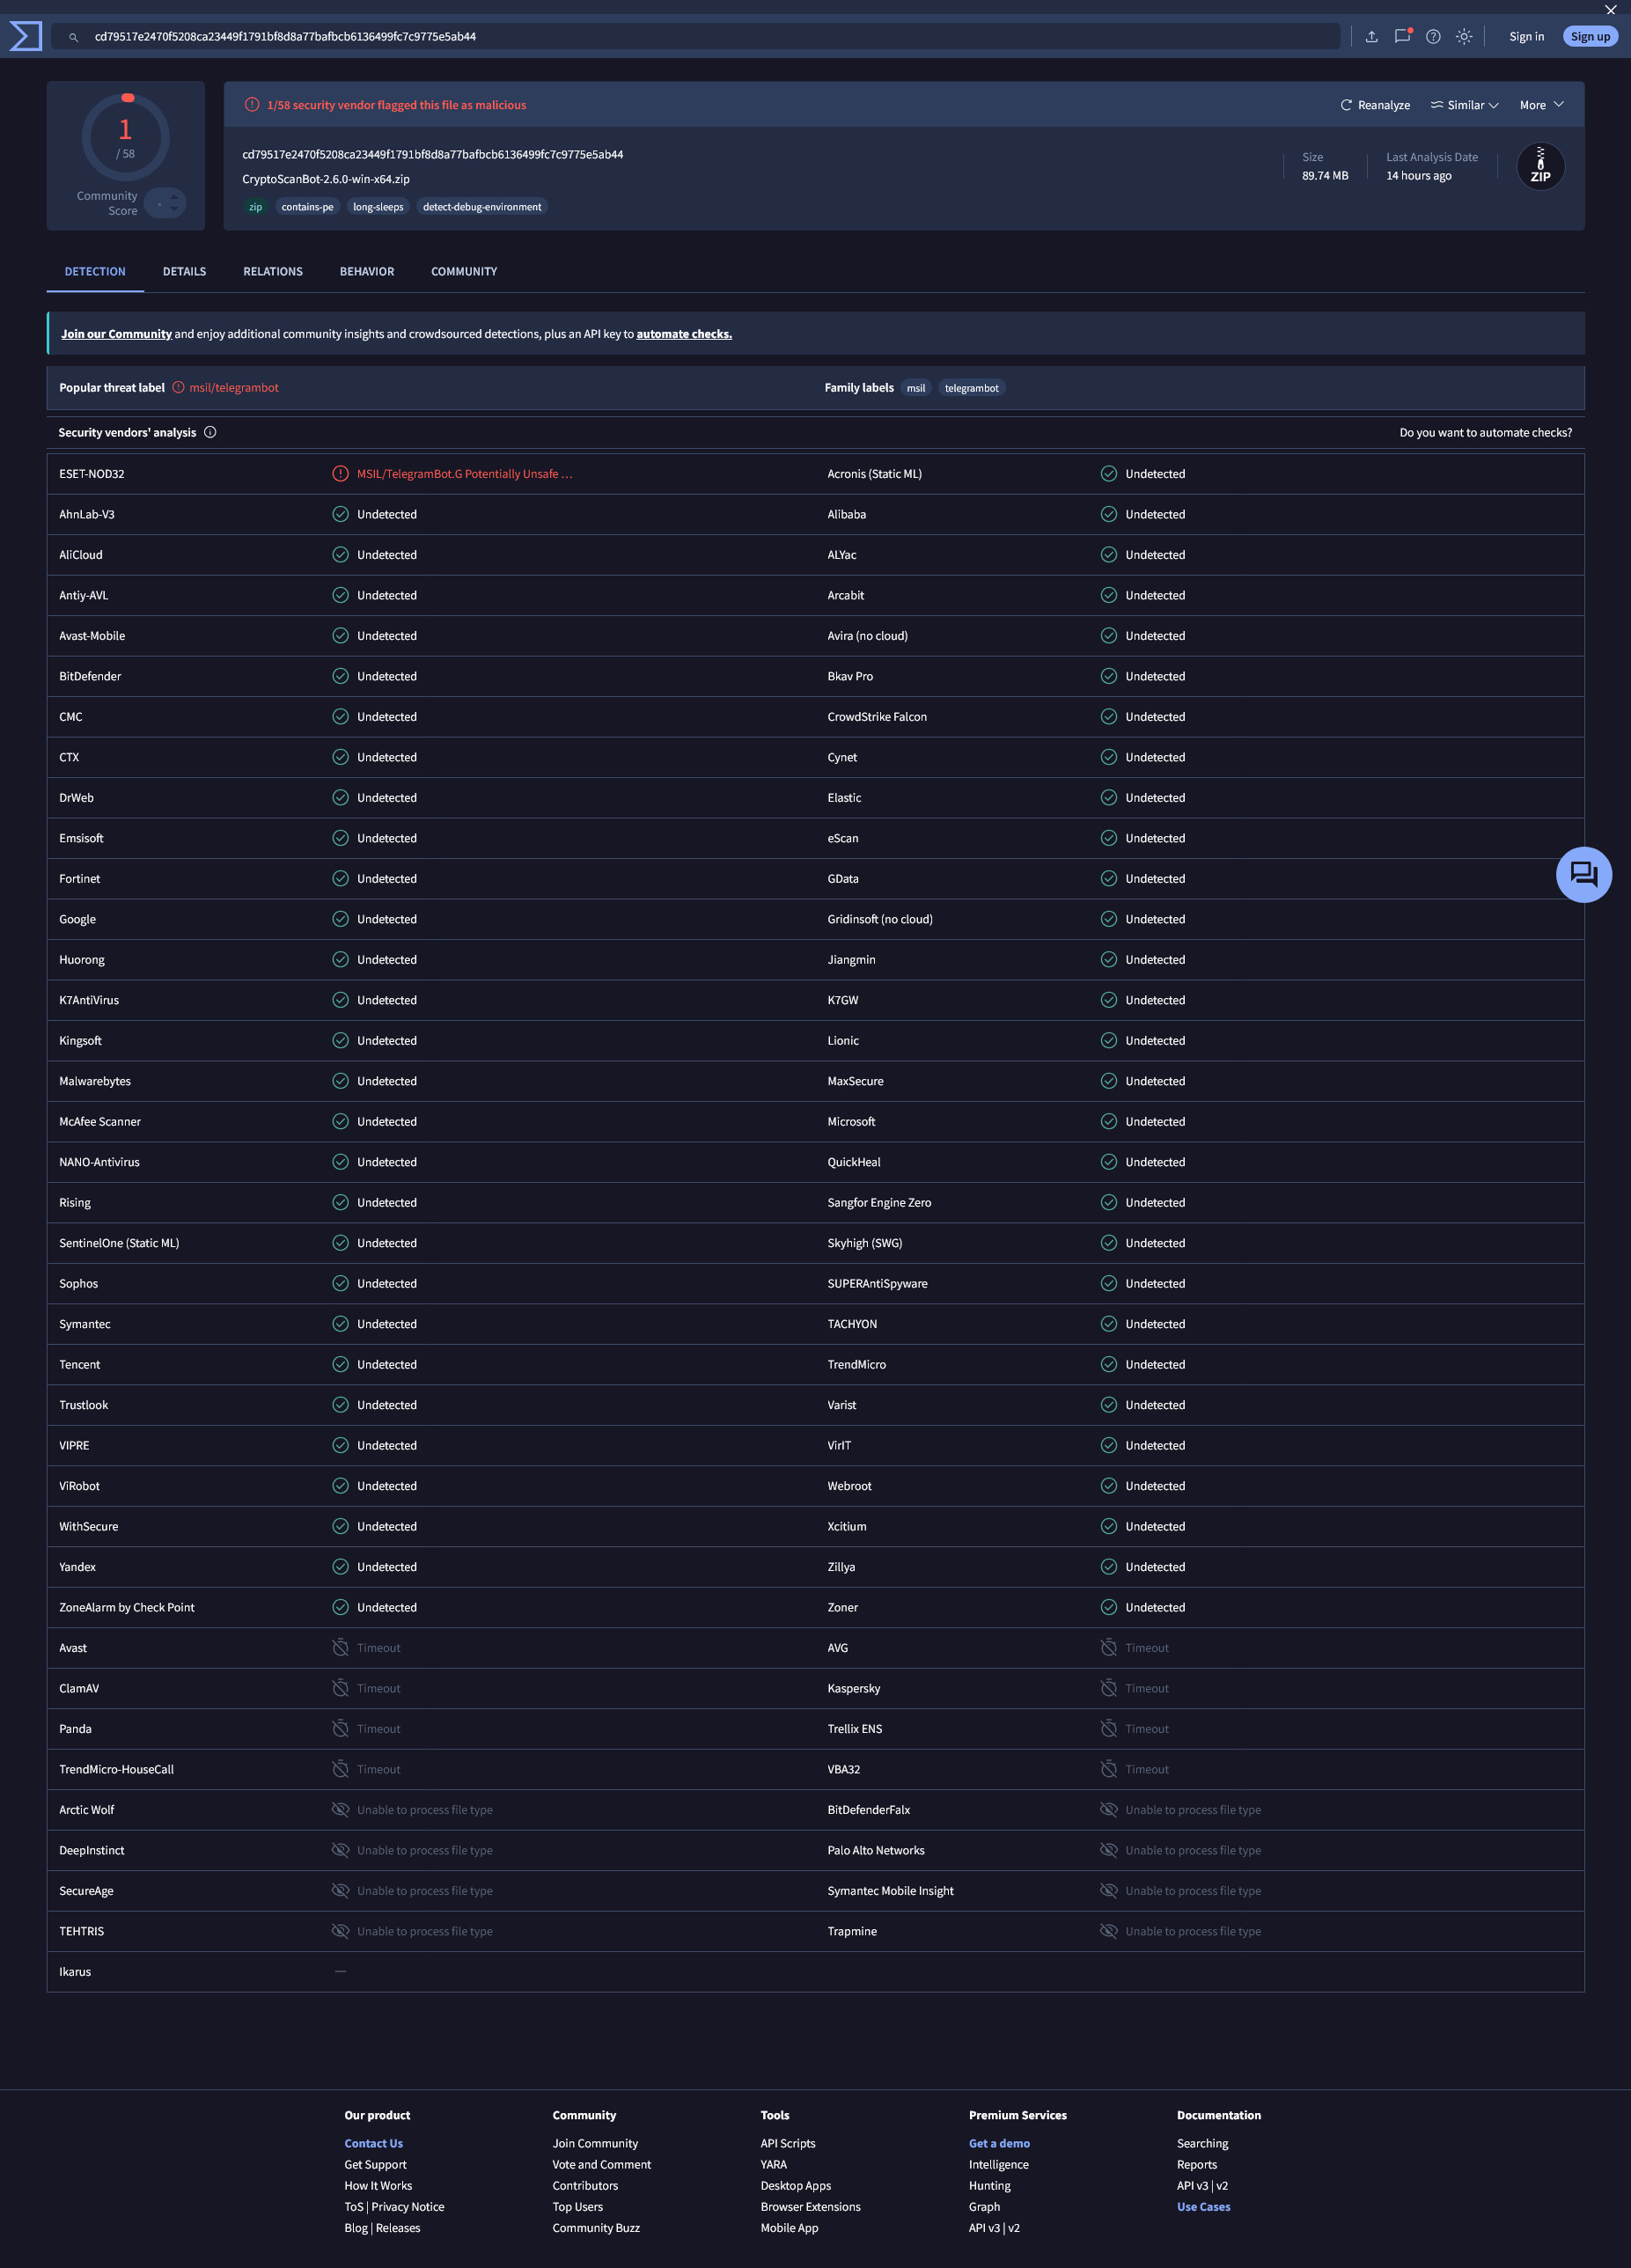Click the zip tag
Image resolution: width=1631 pixels, height=2268 pixels.
(x=255, y=207)
